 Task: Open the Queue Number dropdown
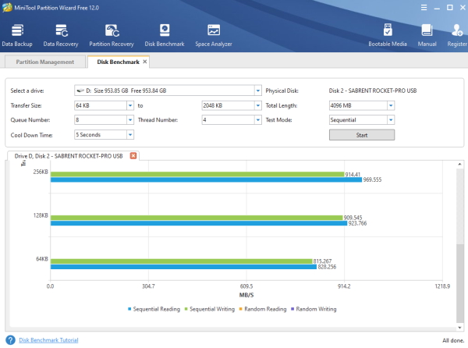(x=130, y=120)
